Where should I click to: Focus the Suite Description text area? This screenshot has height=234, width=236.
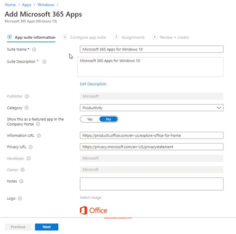(150, 67)
